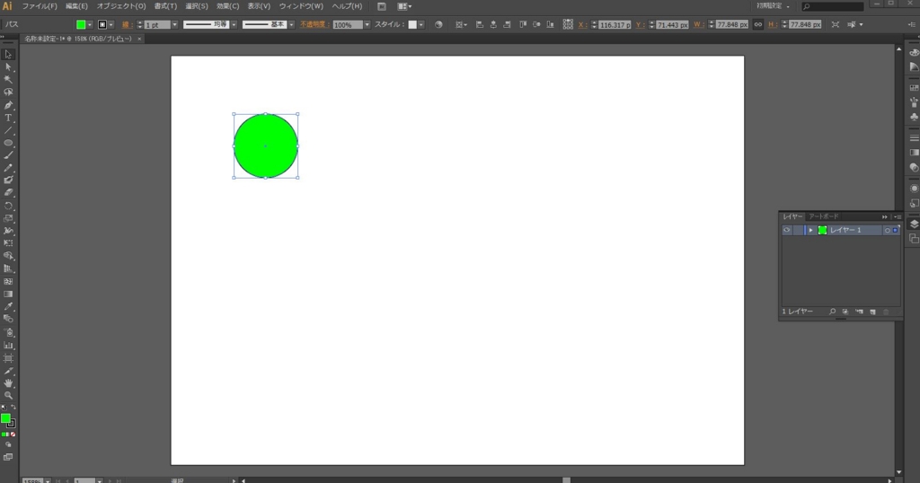Click target circle of レイヤー 1
Image resolution: width=920 pixels, height=483 pixels.
(x=887, y=231)
